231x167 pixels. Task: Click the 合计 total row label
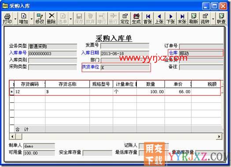[x=22, y=129]
